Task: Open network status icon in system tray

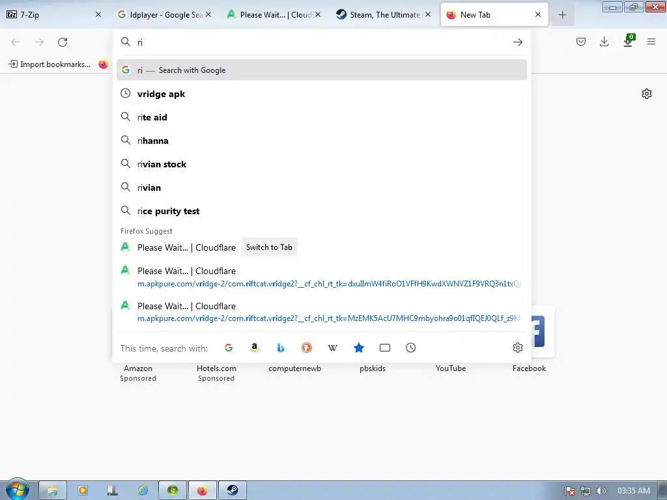Action: click(x=586, y=491)
